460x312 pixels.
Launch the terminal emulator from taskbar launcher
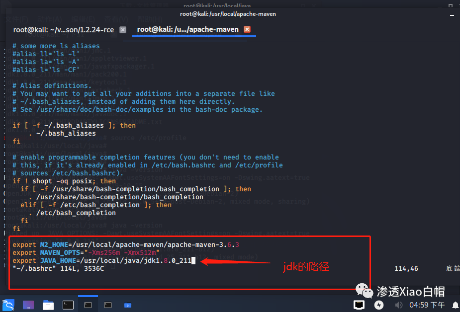pos(68,305)
